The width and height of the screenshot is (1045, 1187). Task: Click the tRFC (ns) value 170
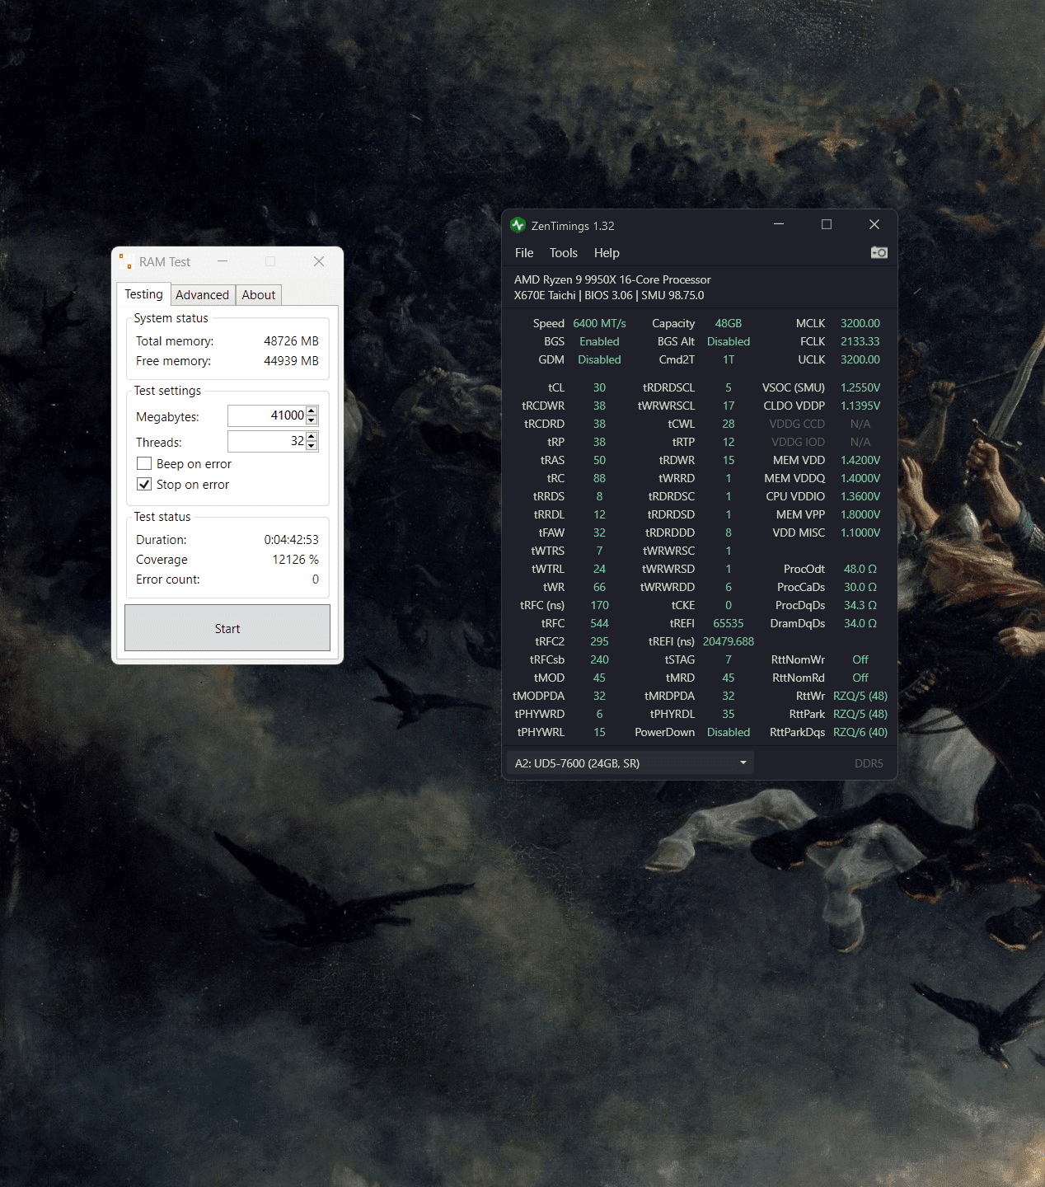[x=599, y=605]
